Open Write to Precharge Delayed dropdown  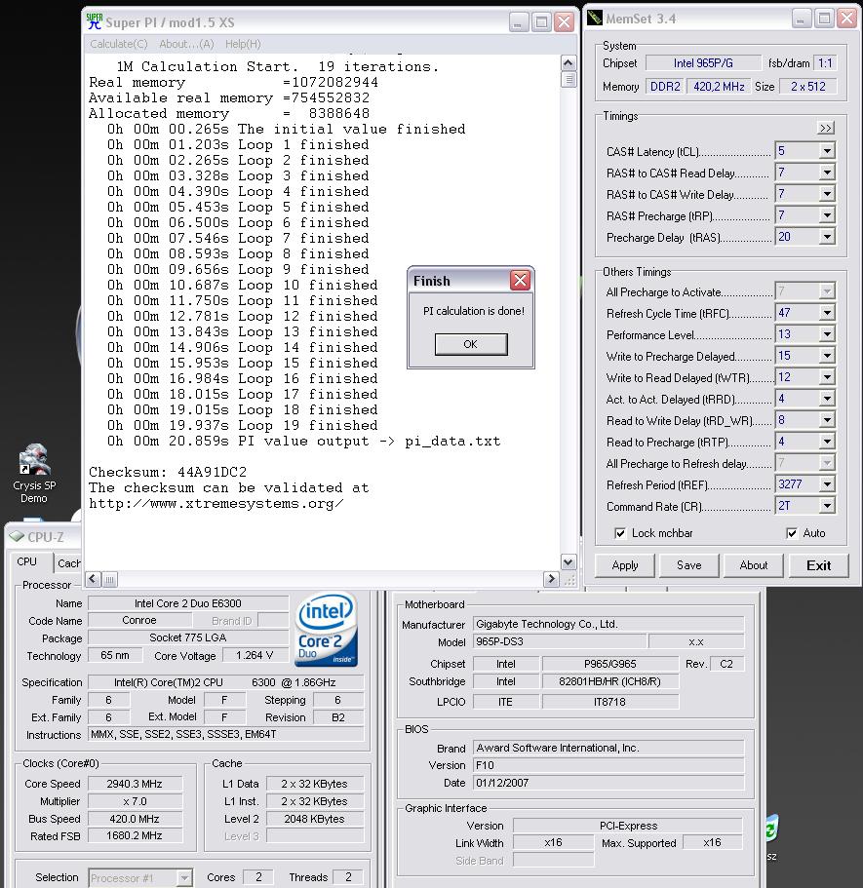(x=827, y=356)
